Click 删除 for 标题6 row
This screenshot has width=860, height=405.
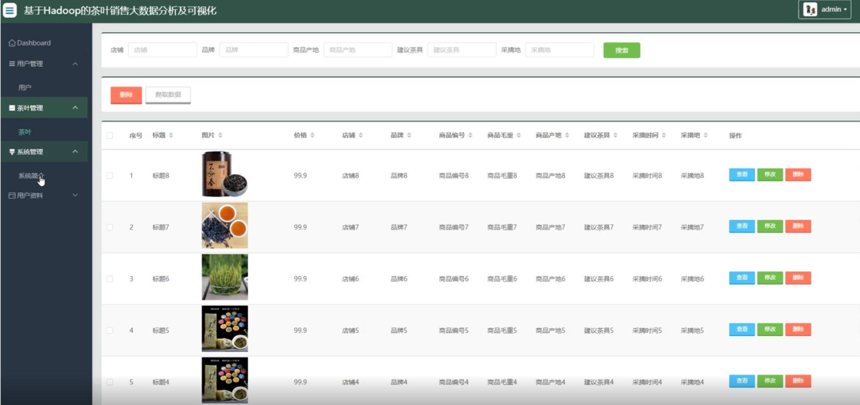pos(798,278)
